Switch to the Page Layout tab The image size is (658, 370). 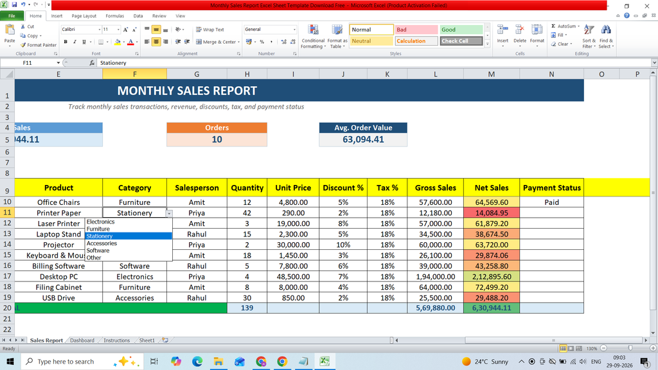click(84, 16)
